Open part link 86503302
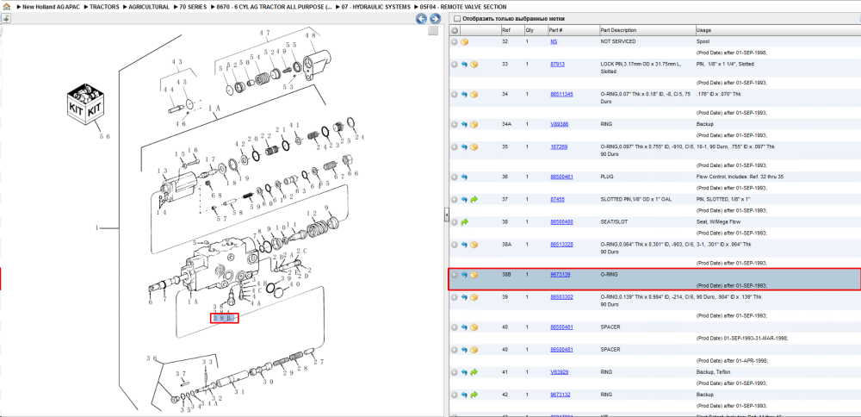861x417 pixels. click(x=561, y=297)
